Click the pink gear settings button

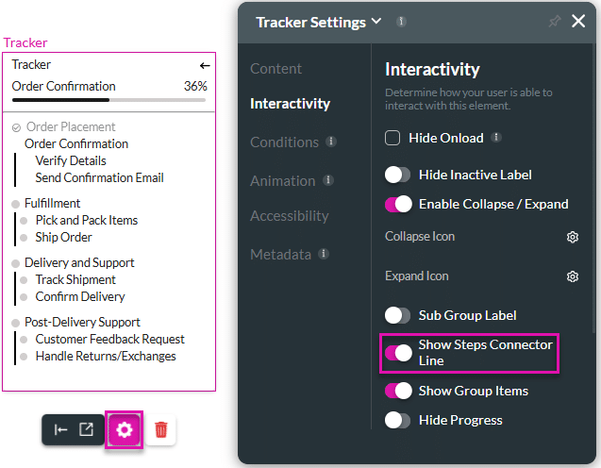coord(125,430)
